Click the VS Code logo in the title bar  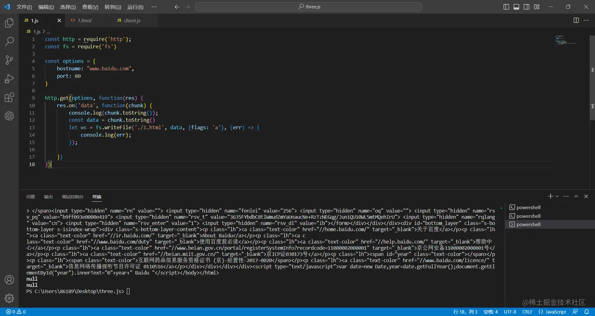[x=7, y=7]
